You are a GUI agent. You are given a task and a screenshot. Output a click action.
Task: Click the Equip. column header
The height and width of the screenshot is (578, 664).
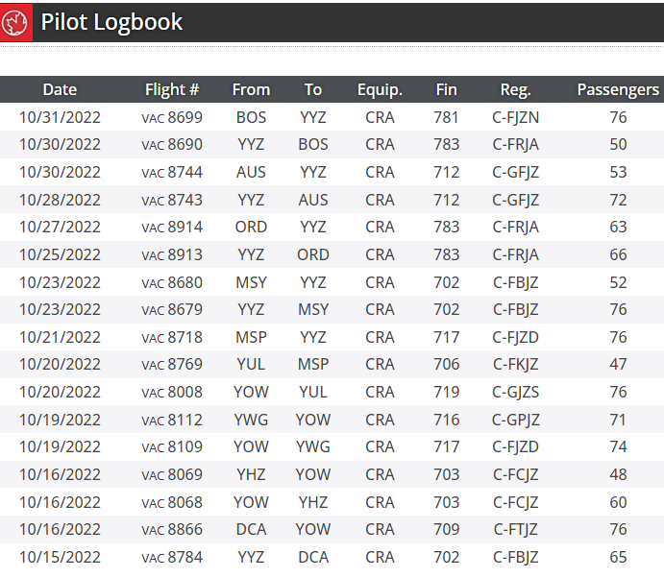pyautogui.click(x=380, y=90)
